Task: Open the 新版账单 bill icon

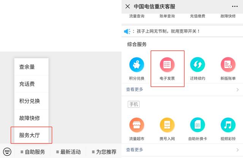Action: click(x=228, y=65)
